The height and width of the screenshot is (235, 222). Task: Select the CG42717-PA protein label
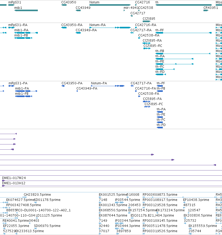141,83
